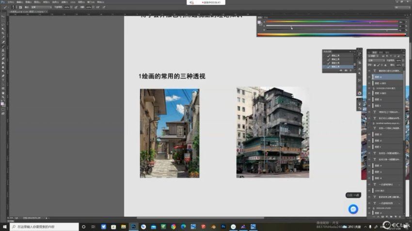Image resolution: width=412 pixels, height=231 pixels.
Task: Select the Clone Stamp tool
Action: pos(3,50)
